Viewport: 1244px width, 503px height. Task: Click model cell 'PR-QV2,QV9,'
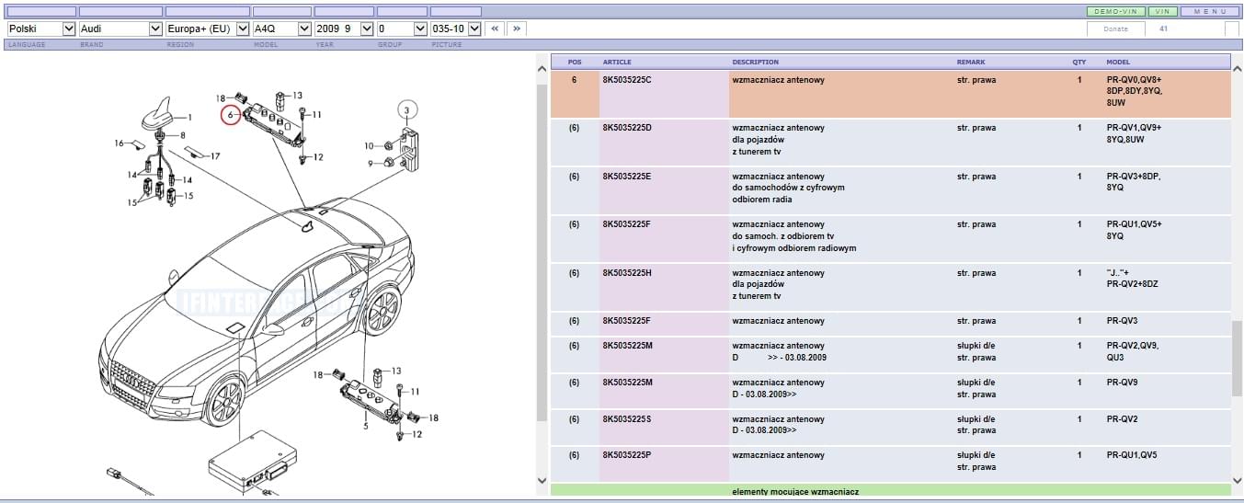(1133, 346)
